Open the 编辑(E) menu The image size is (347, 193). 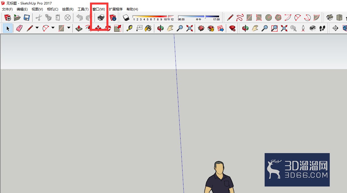pos(22,9)
